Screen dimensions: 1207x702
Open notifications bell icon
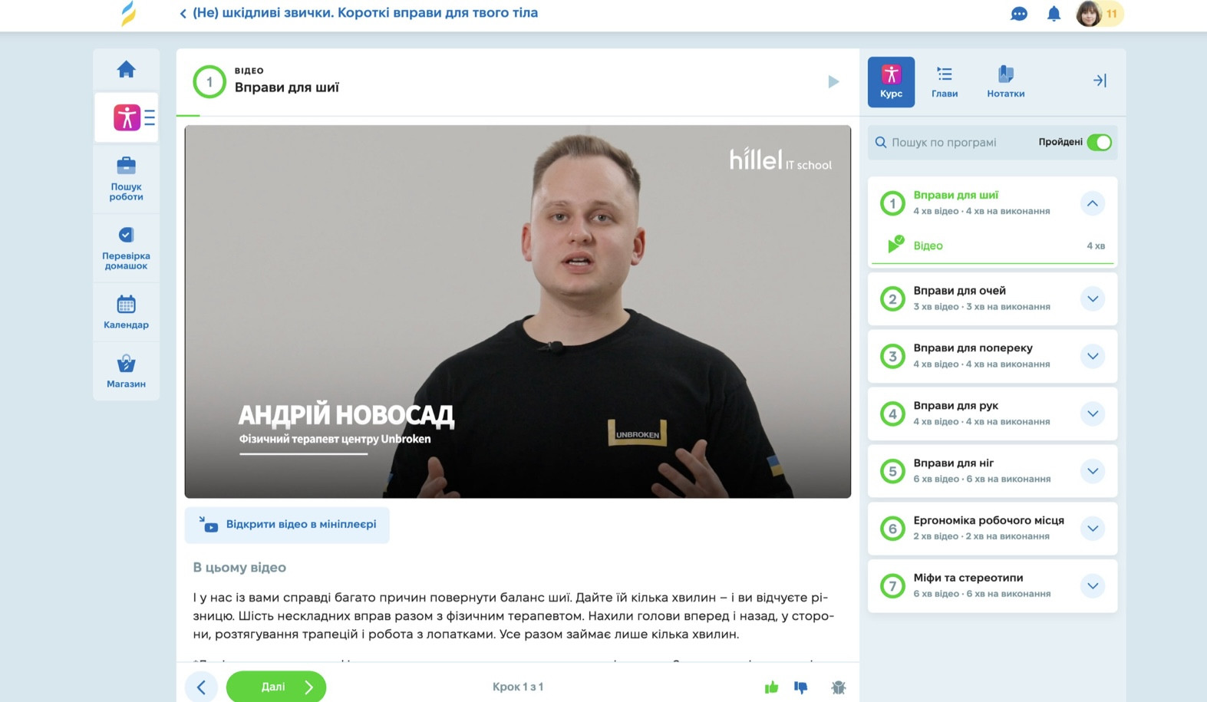coord(1054,14)
